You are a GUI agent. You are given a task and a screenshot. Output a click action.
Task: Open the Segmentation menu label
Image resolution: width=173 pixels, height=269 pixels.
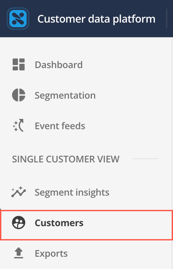pyautogui.click(x=65, y=95)
